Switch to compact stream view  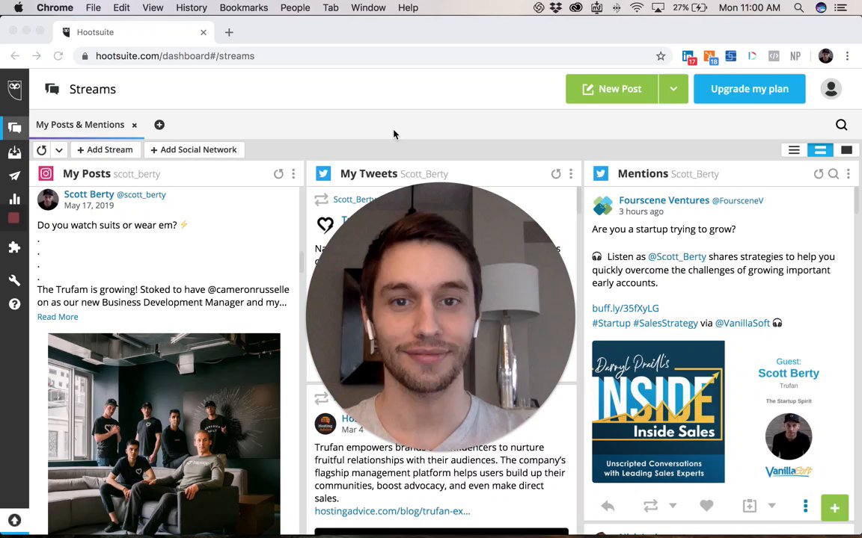click(x=794, y=150)
